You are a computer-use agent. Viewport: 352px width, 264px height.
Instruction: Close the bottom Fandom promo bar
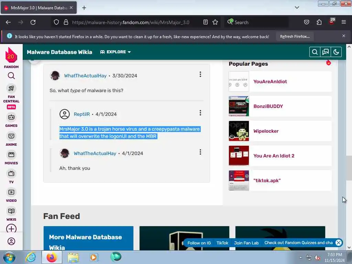click(x=339, y=243)
